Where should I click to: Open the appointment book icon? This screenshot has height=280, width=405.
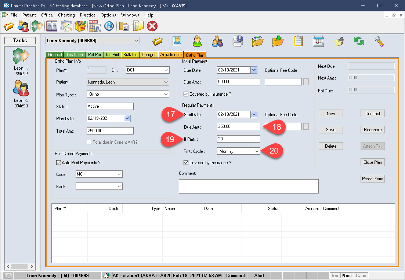(x=52, y=26)
